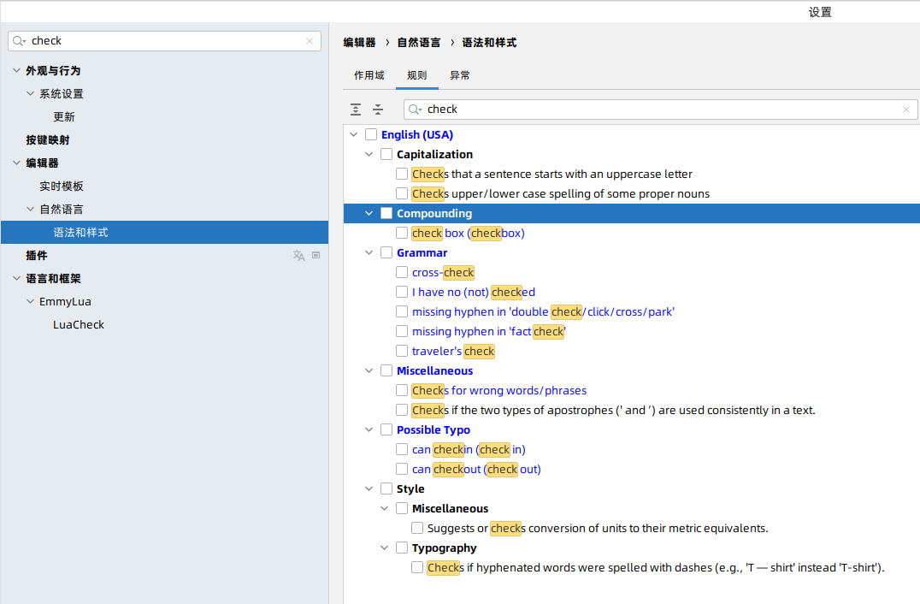This screenshot has width=920, height=604.
Task: Switch to the 作用域 tab
Action: [x=369, y=75]
